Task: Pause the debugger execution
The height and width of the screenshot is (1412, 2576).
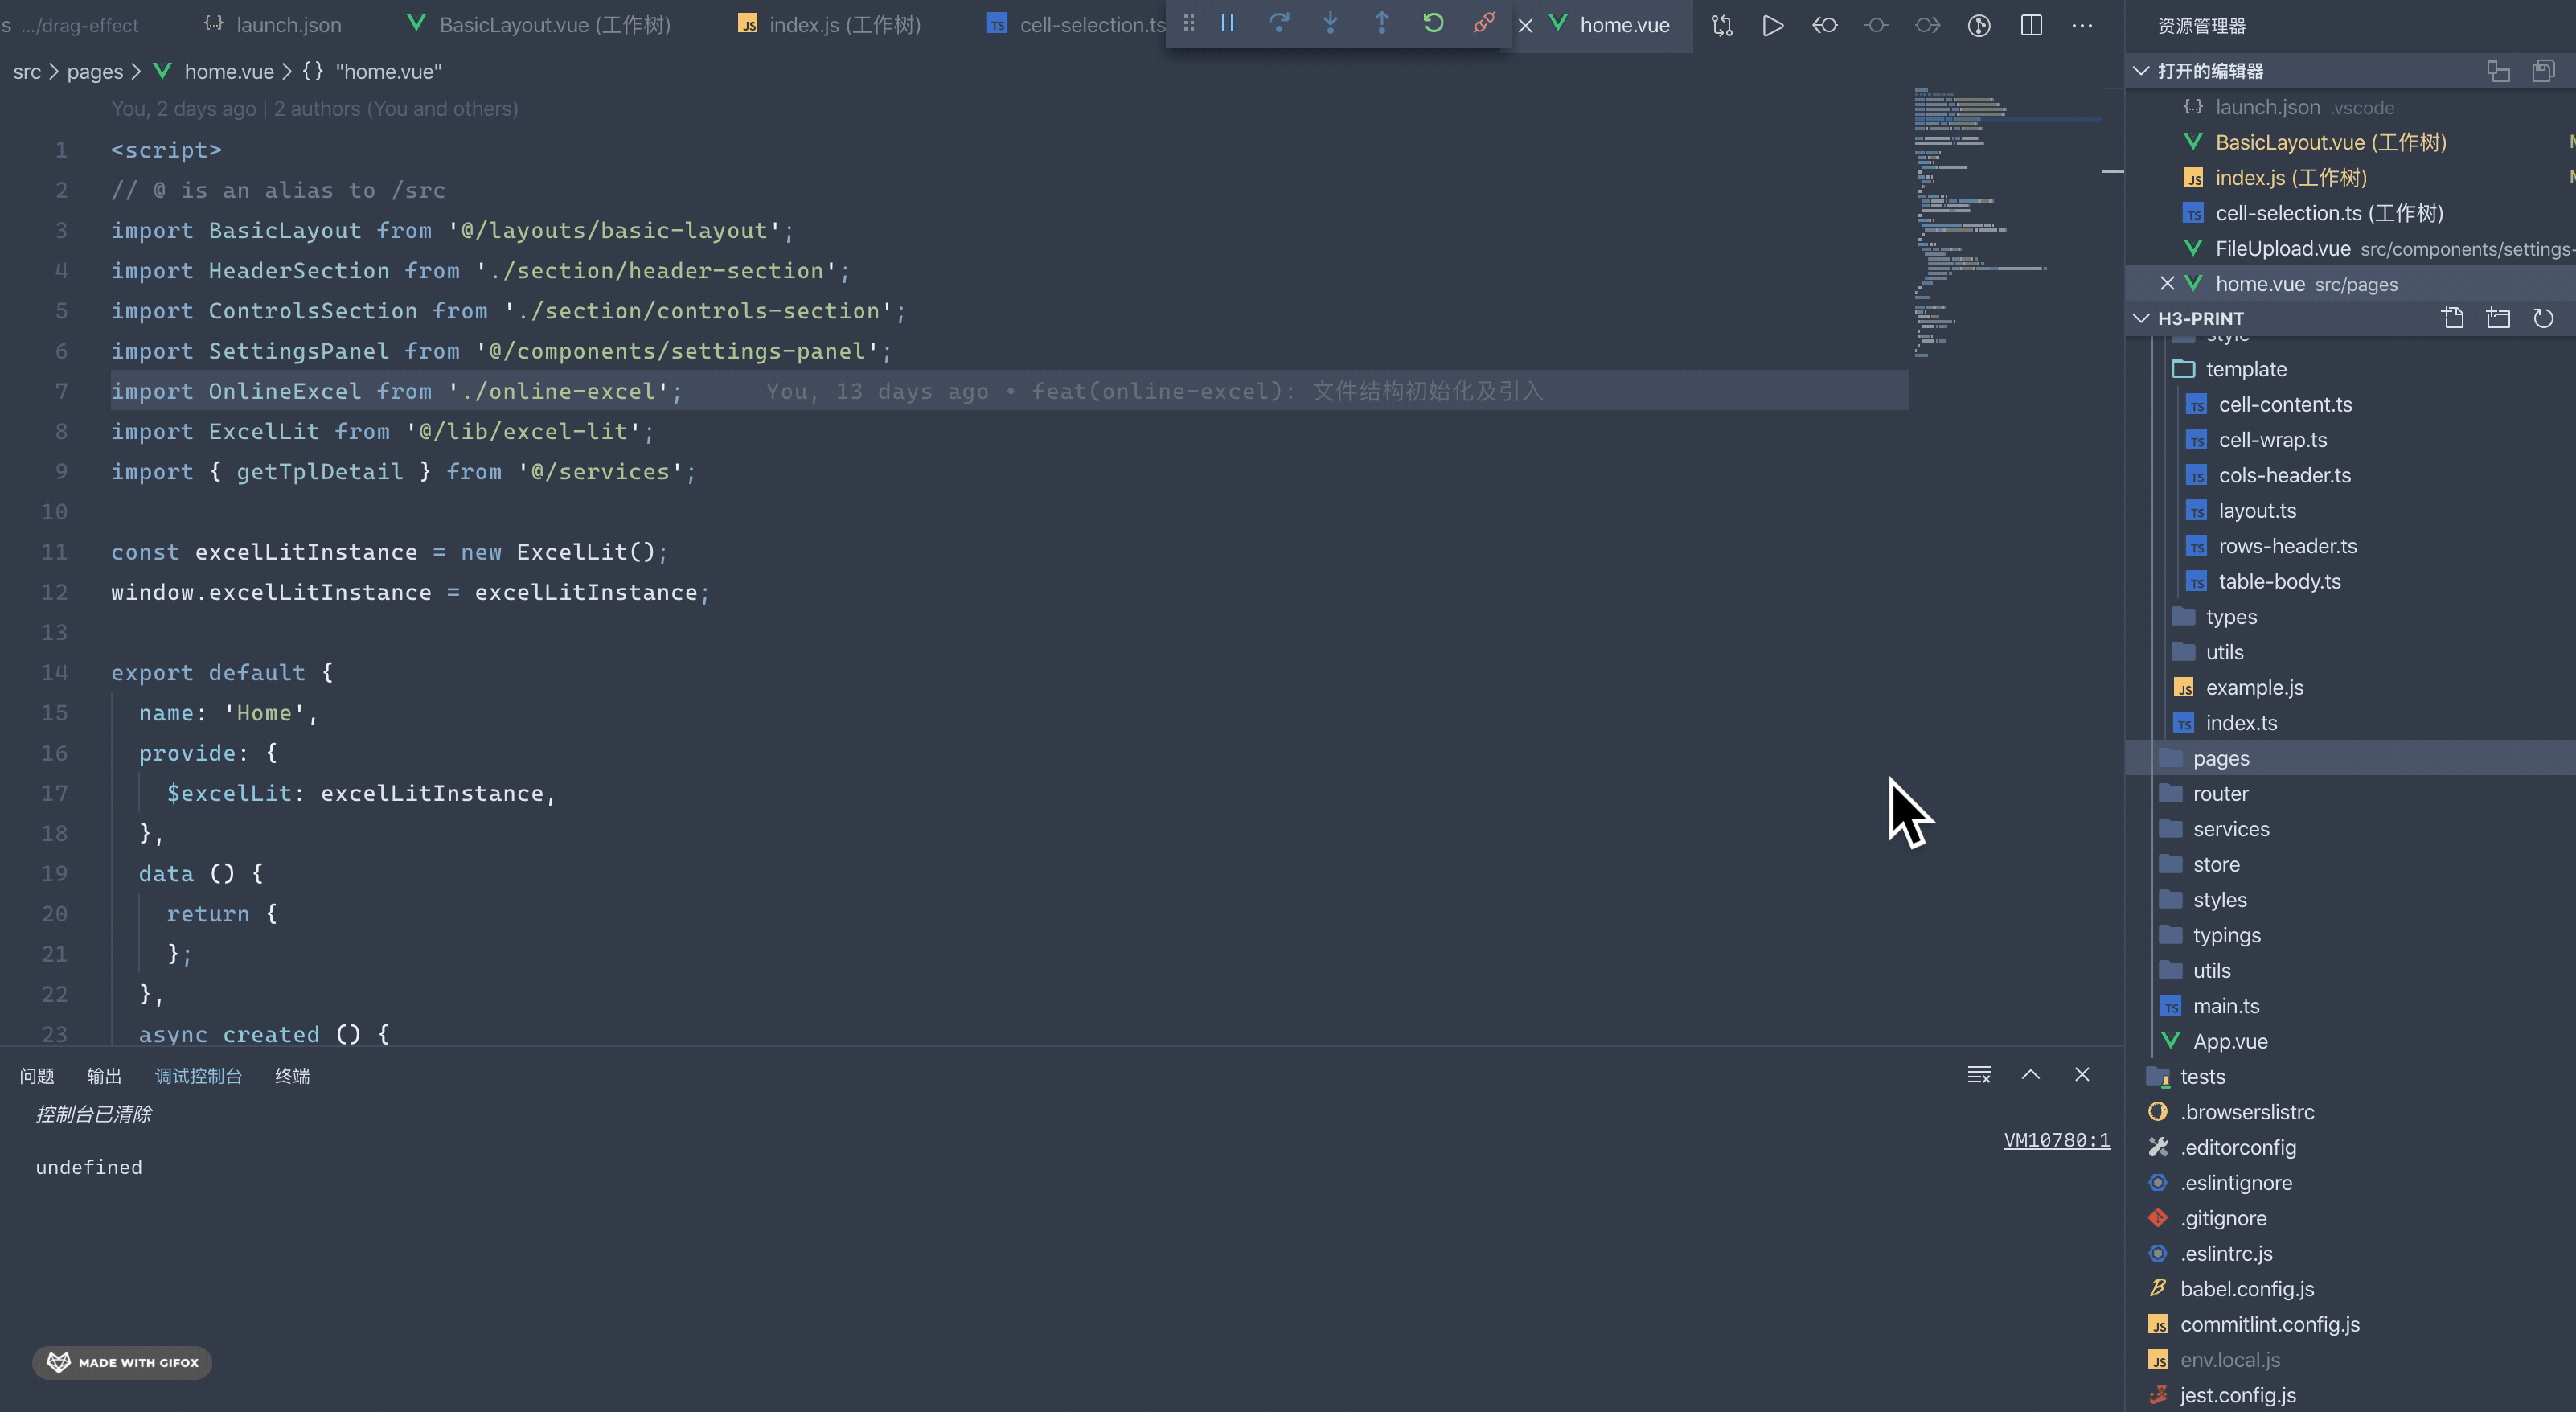Action: tap(1227, 23)
